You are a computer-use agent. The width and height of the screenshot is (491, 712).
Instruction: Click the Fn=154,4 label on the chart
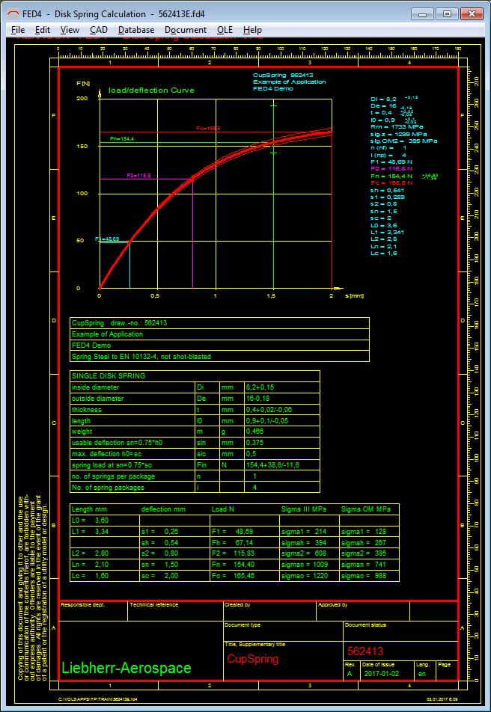coord(122,138)
